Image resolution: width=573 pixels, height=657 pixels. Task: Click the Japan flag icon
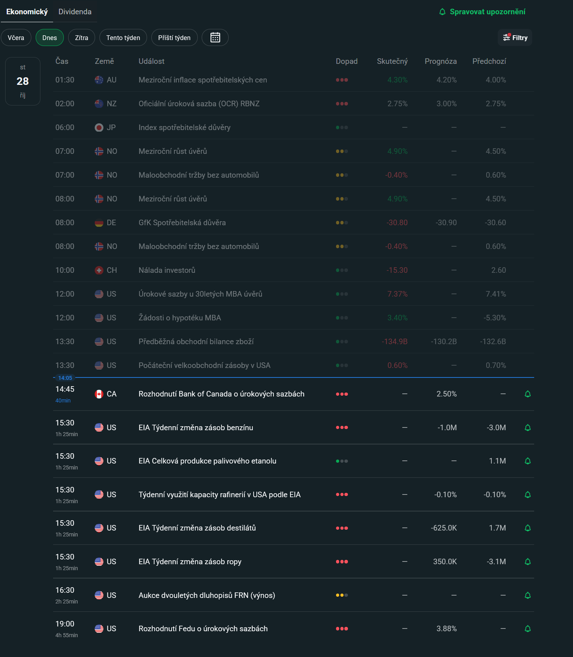pyautogui.click(x=99, y=127)
